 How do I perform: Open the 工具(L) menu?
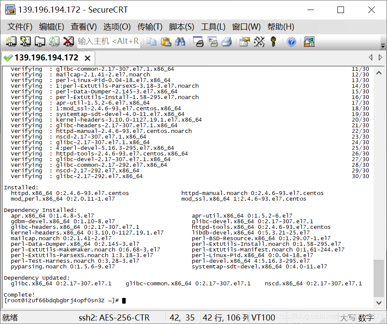213,26
